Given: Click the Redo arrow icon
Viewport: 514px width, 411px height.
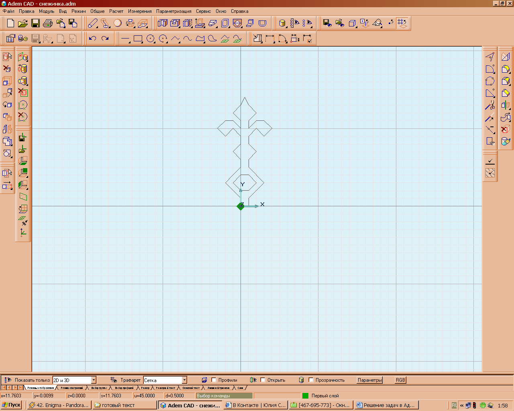Looking at the screenshot, I should point(105,39).
